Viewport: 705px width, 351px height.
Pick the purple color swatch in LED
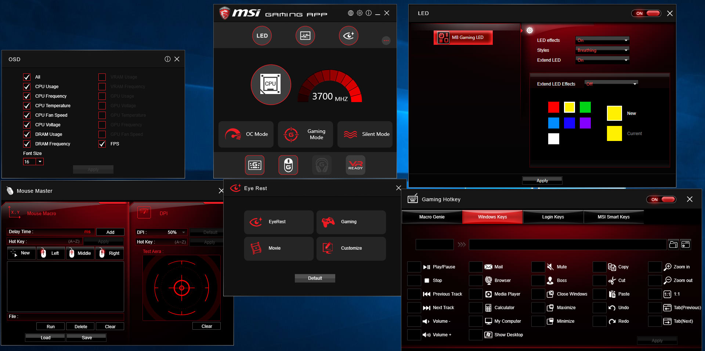[x=585, y=123]
